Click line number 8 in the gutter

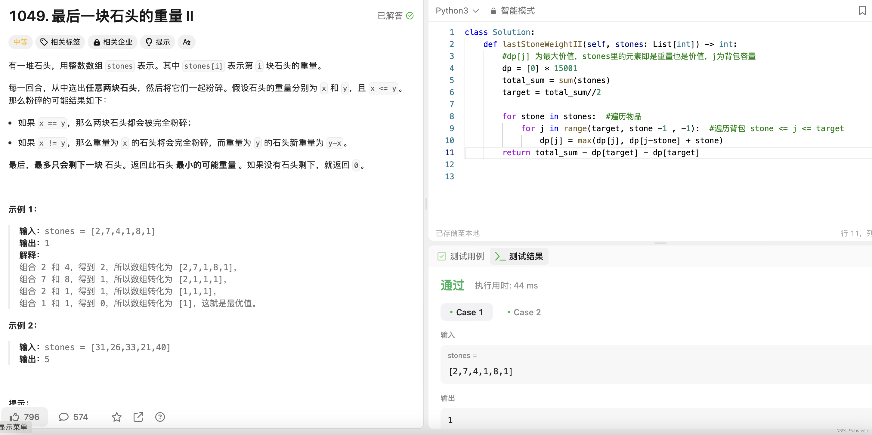coord(451,116)
